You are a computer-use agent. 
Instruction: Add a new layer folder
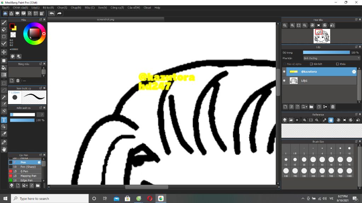tap(311, 107)
